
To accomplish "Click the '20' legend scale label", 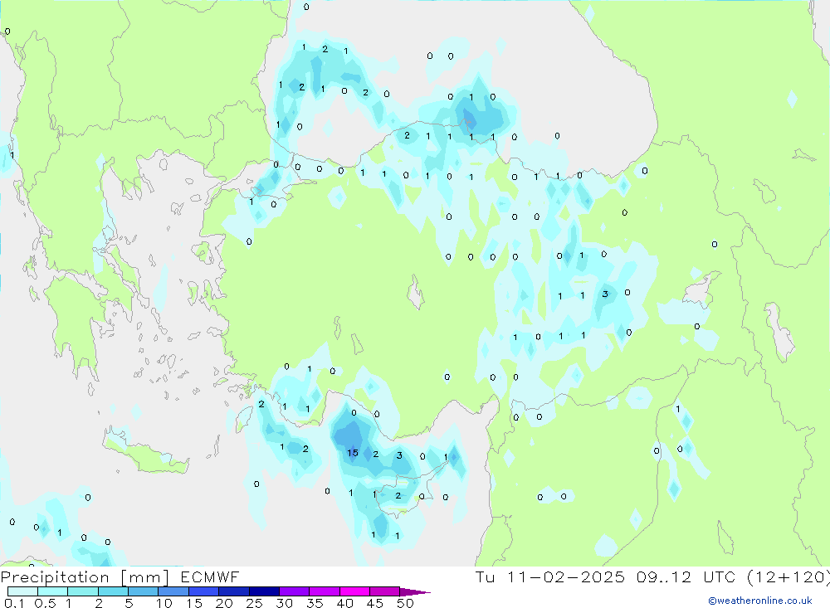I will 224,603.
